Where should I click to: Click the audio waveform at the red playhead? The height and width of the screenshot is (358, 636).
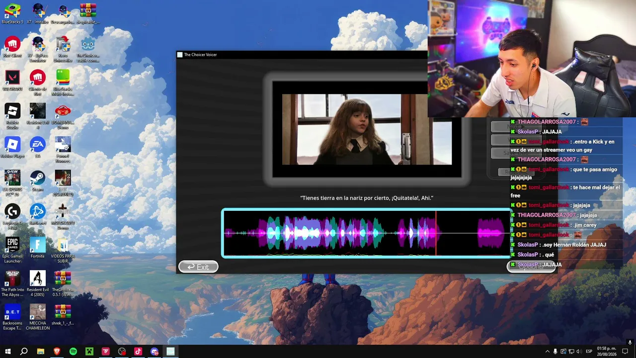(436, 233)
